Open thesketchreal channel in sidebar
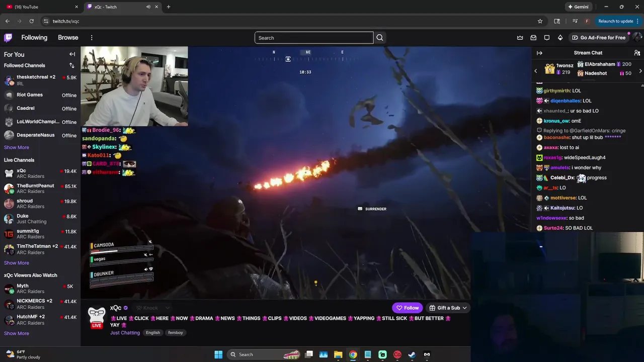The width and height of the screenshot is (644, 362). coord(40,80)
